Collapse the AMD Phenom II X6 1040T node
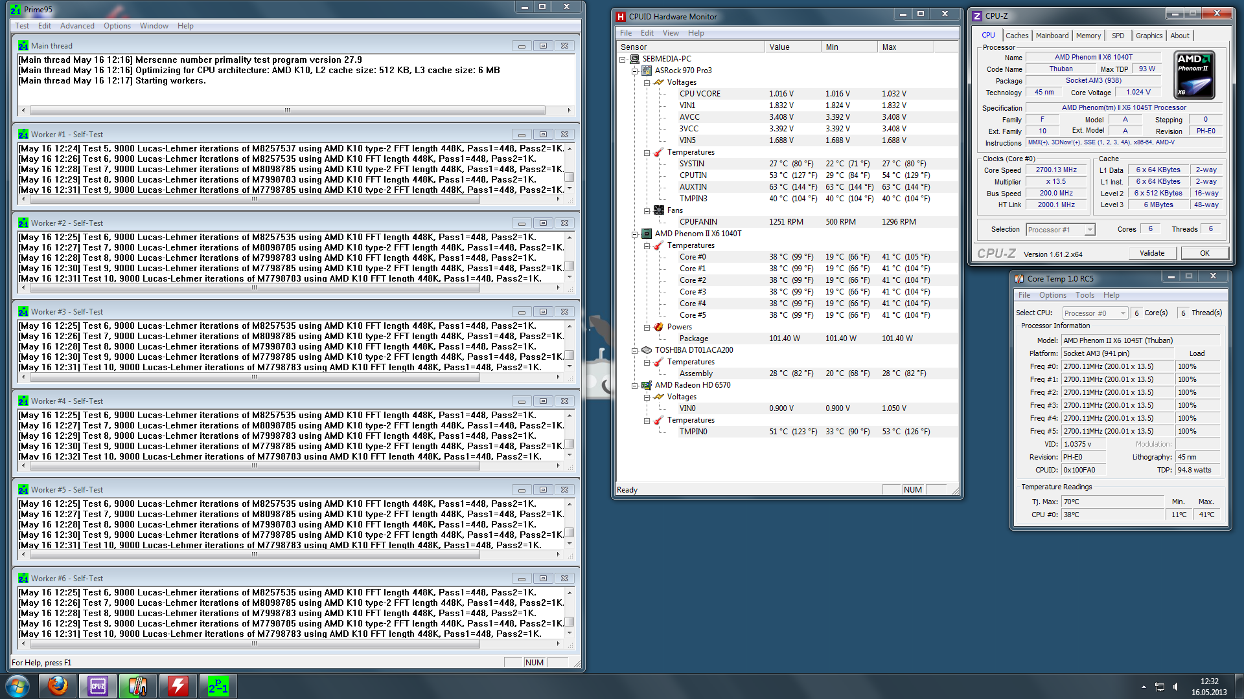1244x699 pixels. 635,234
